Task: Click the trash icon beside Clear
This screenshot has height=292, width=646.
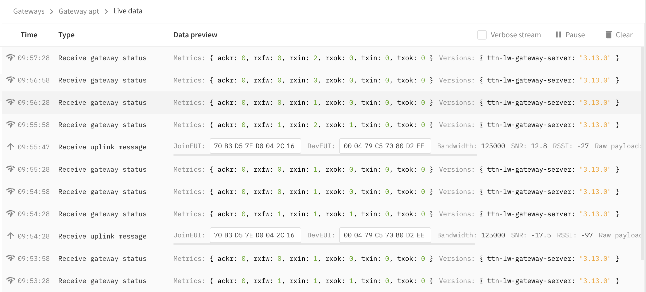Action: coord(609,35)
